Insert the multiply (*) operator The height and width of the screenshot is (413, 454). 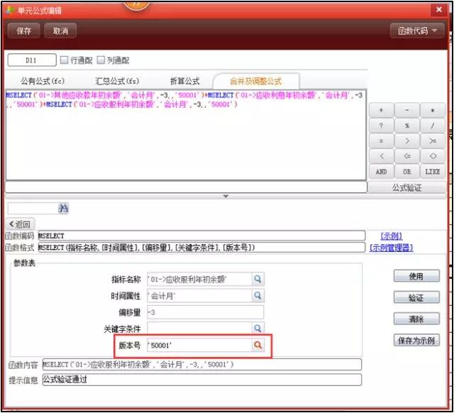[x=433, y=111]
